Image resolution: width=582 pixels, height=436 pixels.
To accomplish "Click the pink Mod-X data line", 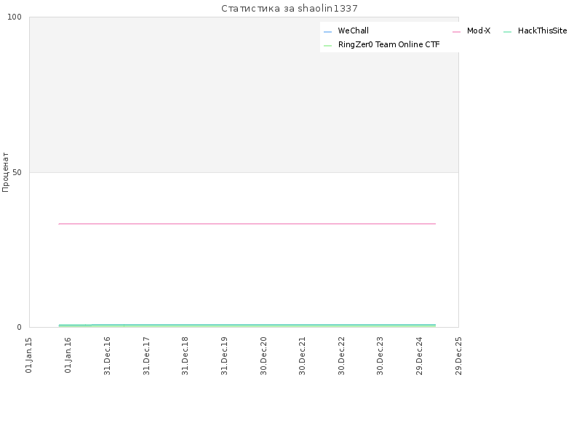I will pos(247,224).
